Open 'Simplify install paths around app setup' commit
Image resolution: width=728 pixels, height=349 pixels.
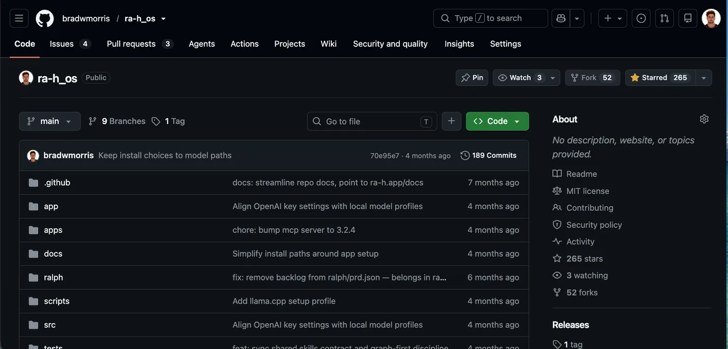[x=305, y=254]
